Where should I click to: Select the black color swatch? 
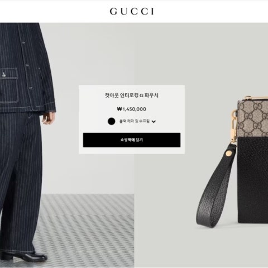pyautogui.click(x=112, y=121)
